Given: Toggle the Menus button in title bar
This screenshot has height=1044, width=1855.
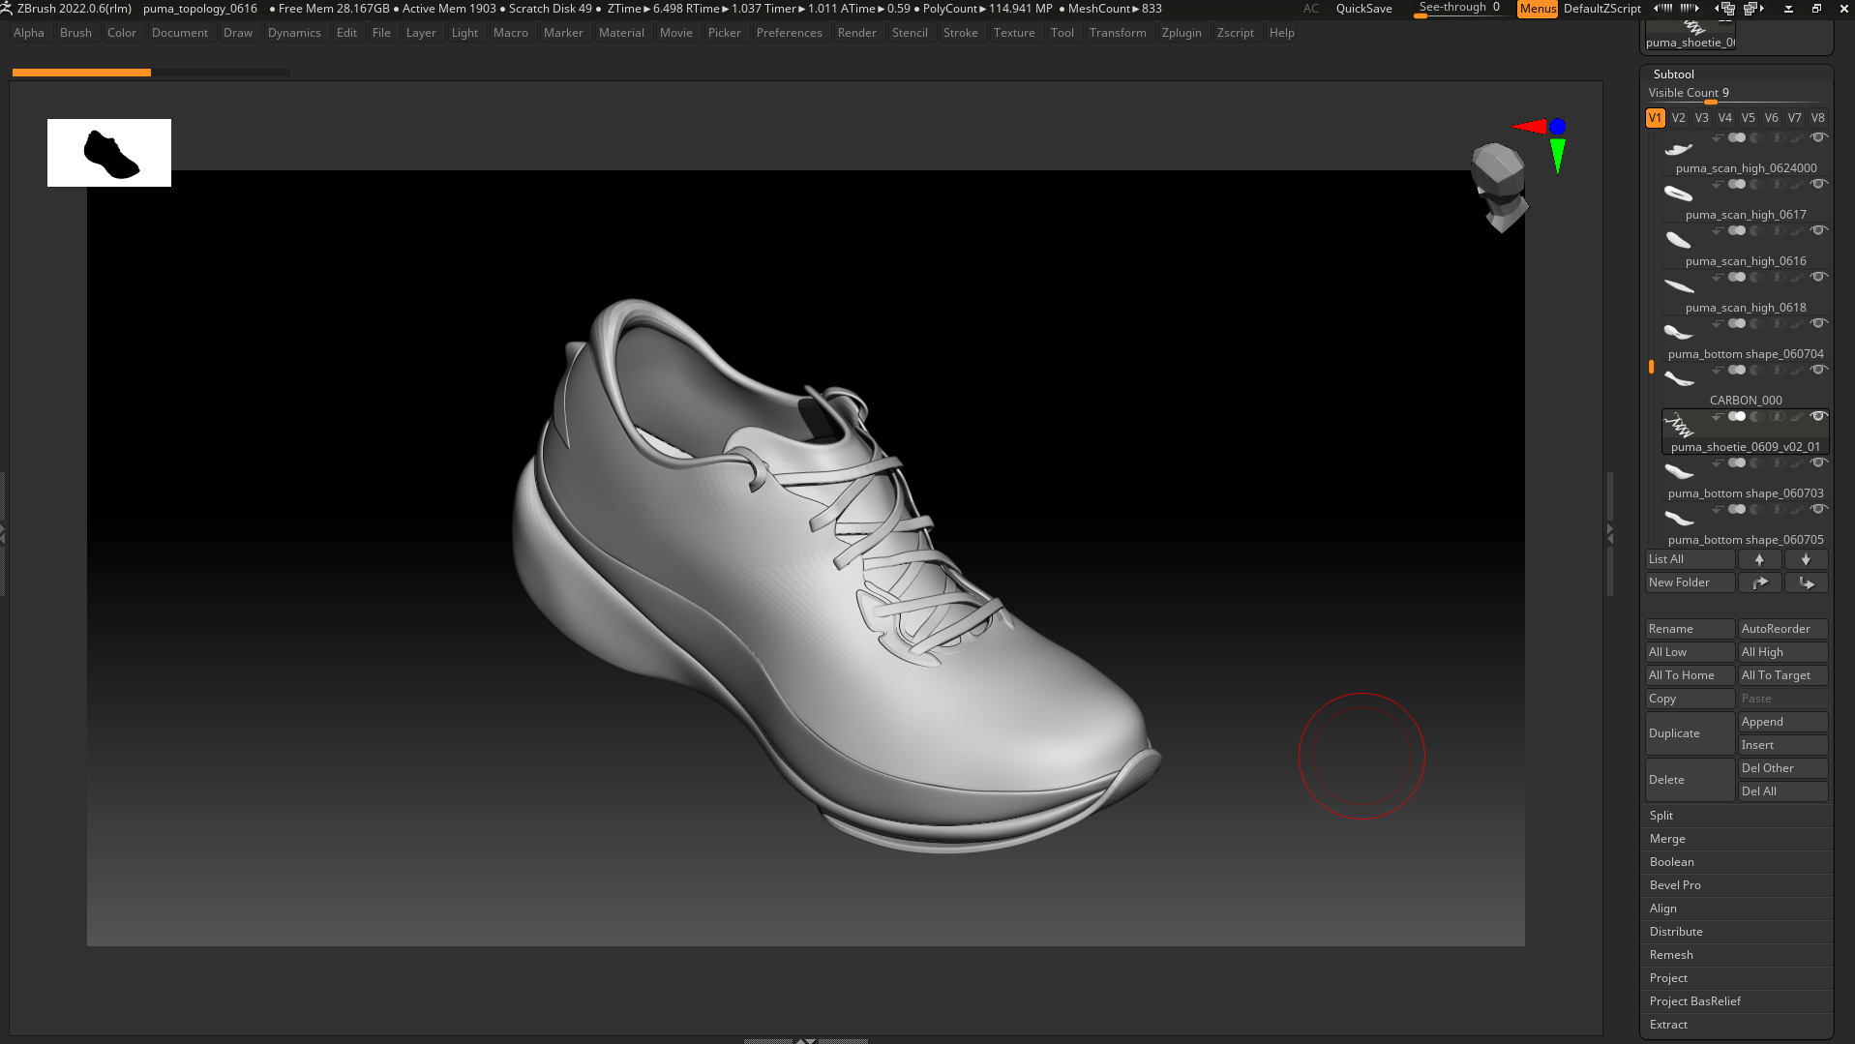Looking at the screenshot, I should (1537, 9).
